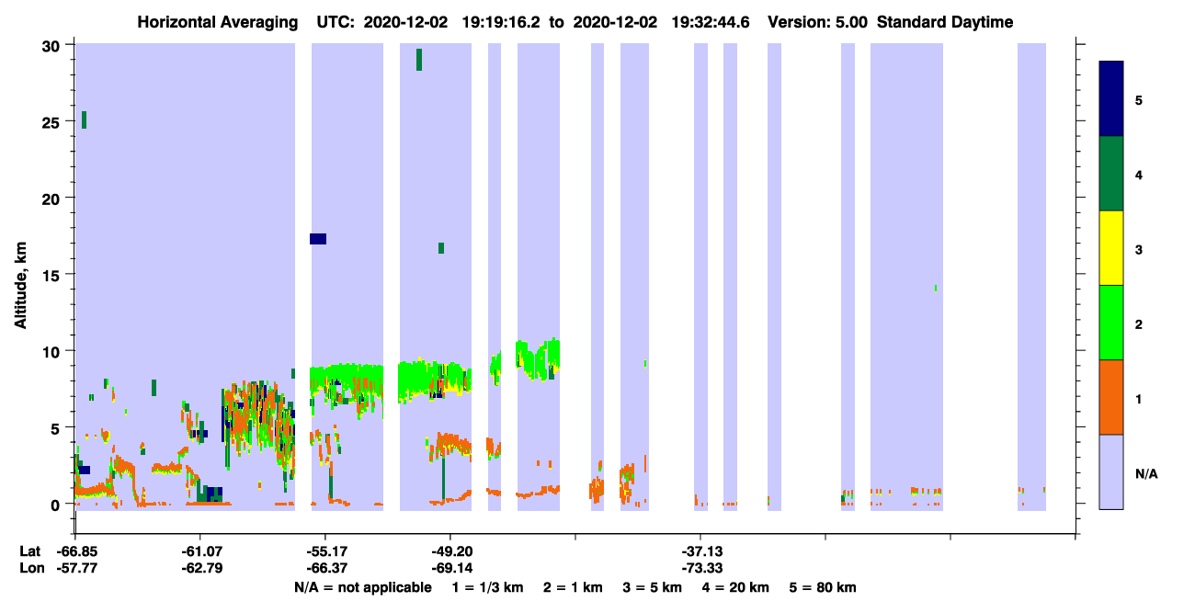Click the 15 altitude tick label

tap(52, 275)
